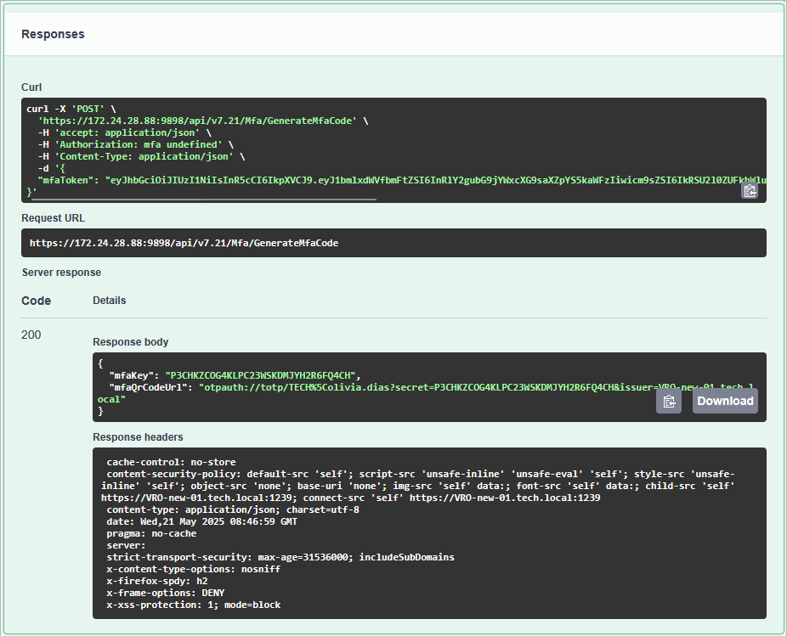Click the Code column heading
The height and width of the screenshot is (636, 787).
(x=36, y=301)
